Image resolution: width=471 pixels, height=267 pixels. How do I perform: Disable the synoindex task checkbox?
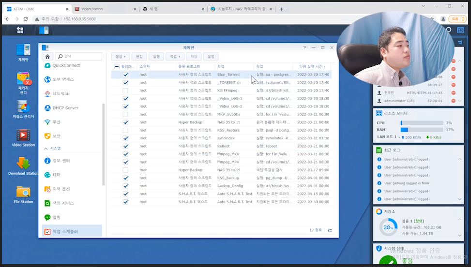click(x=125, y=138)
